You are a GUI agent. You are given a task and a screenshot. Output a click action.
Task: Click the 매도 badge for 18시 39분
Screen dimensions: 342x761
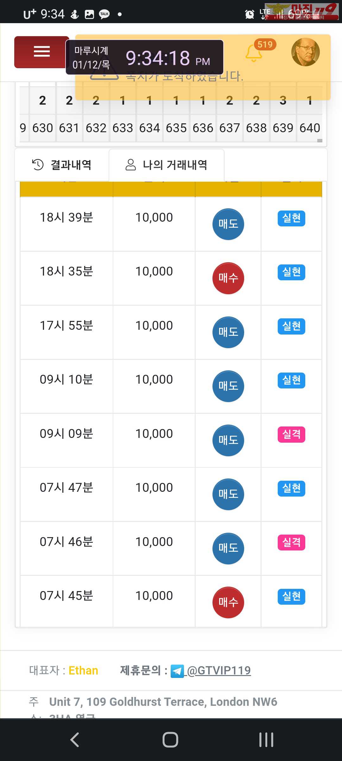click(228, 224)
